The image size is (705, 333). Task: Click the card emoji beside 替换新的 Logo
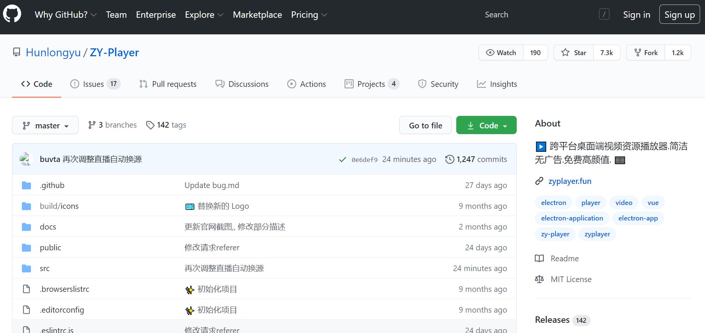(189, 207)
